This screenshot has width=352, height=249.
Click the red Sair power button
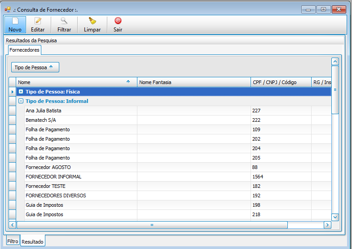[x=118, y=25]
